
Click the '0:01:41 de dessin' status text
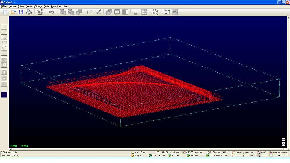[9, 152]
